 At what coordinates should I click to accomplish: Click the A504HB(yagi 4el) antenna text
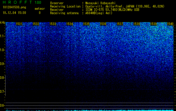coord(99,13)
